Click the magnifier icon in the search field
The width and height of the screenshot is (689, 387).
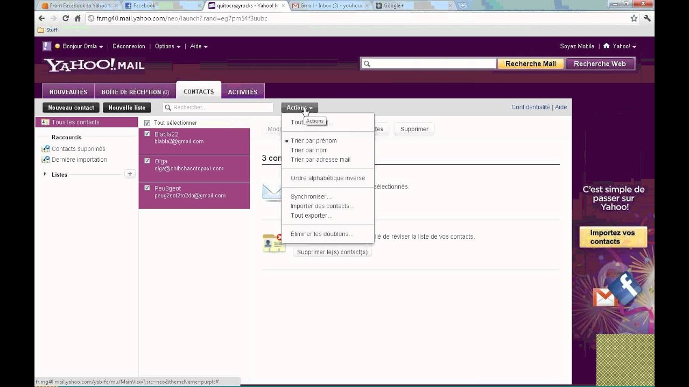click(x=367, y=64)
